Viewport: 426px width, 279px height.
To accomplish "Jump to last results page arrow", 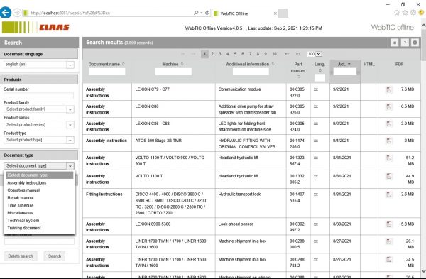I will tap(297, 54).
